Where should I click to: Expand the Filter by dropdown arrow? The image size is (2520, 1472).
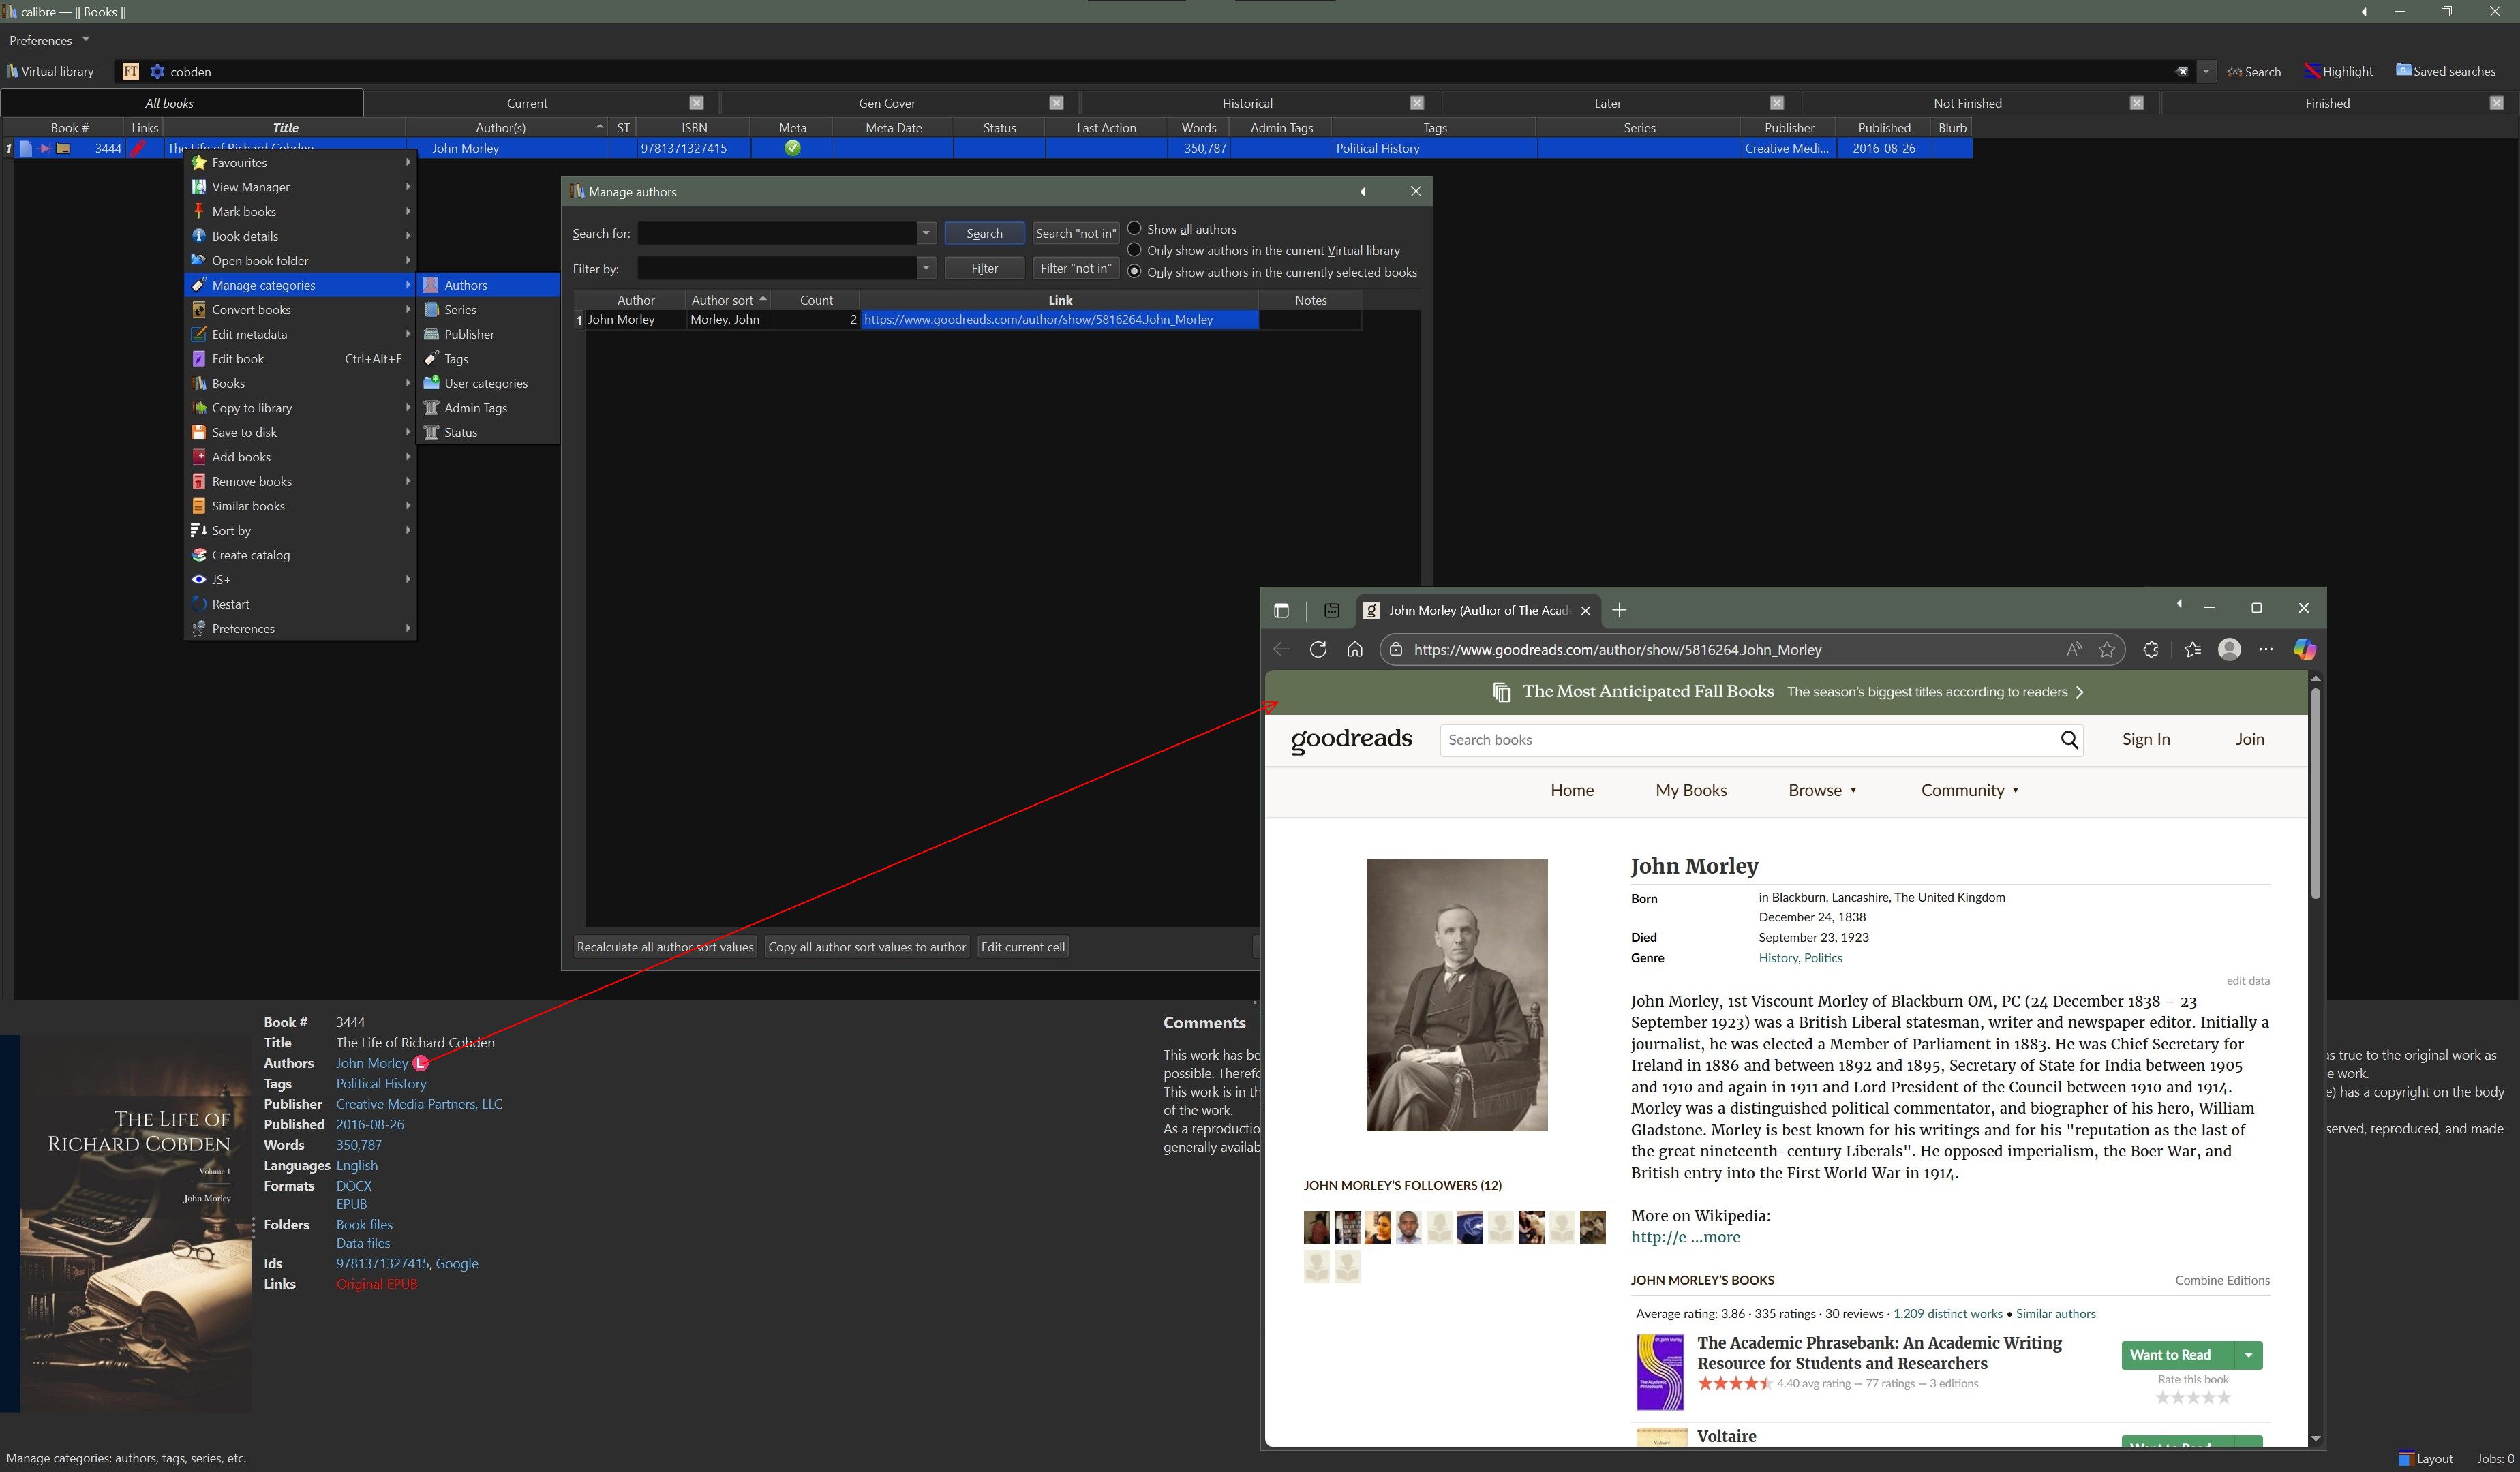(x=926, y=268)
